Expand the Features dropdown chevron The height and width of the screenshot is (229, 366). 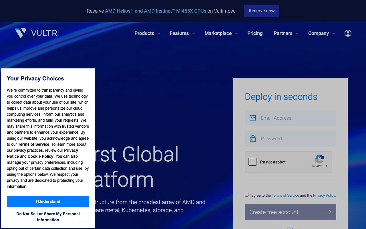[194, 33]
